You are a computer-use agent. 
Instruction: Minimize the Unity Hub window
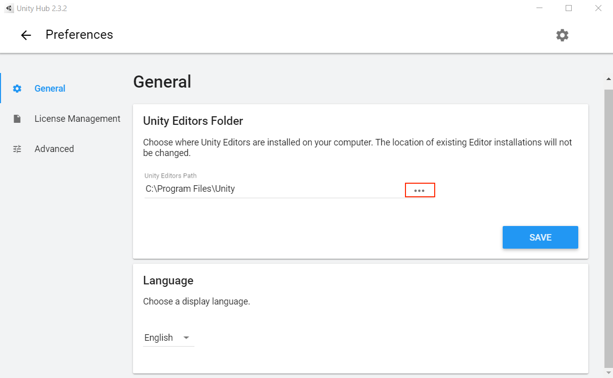pos(539,8)
